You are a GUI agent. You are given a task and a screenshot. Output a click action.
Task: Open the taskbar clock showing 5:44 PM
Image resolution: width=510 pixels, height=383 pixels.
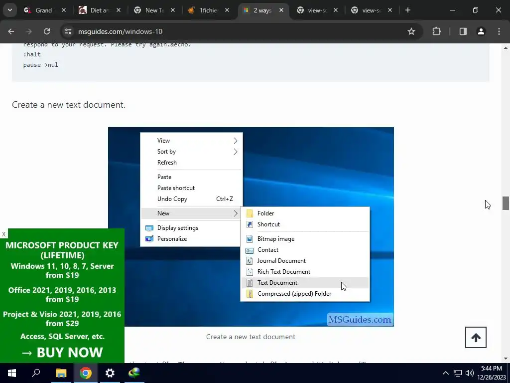[x=492, y=373]
